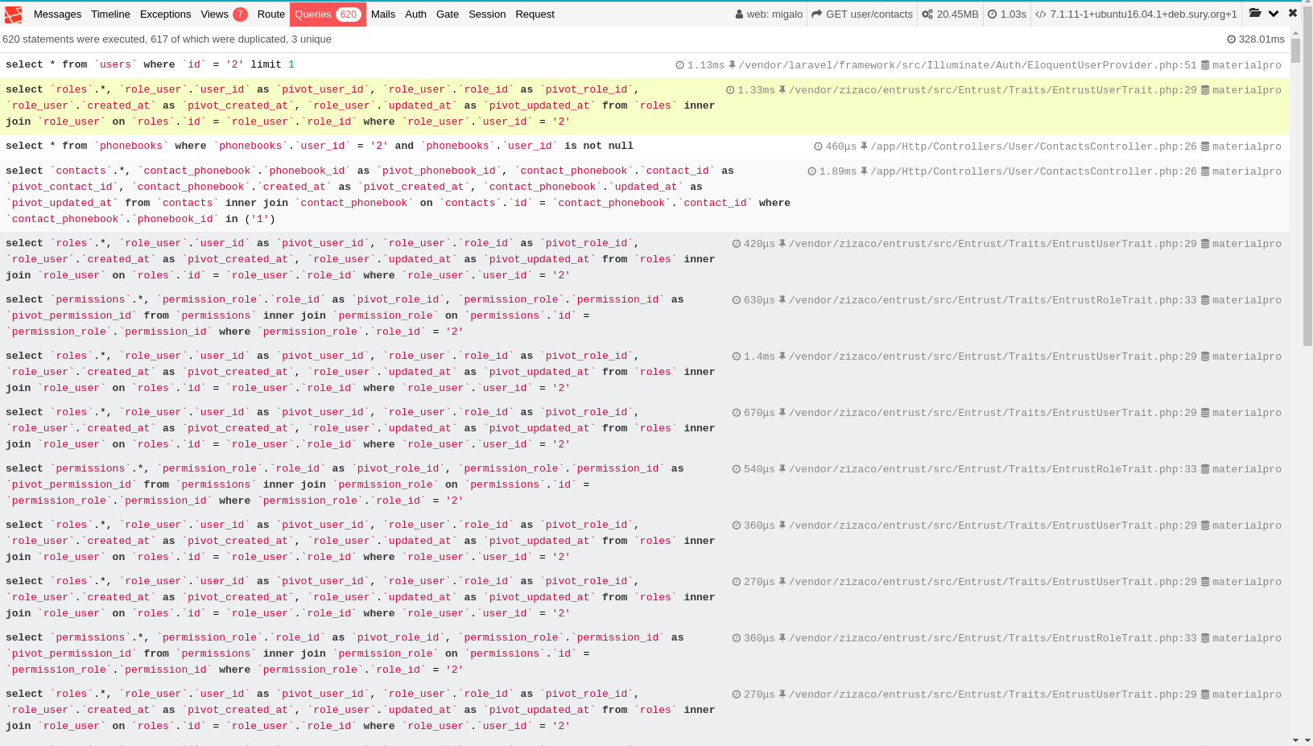The height and width of the screenshot is (746, 1313).
Task: Open the Mails tab
Action: coord(383,14)
